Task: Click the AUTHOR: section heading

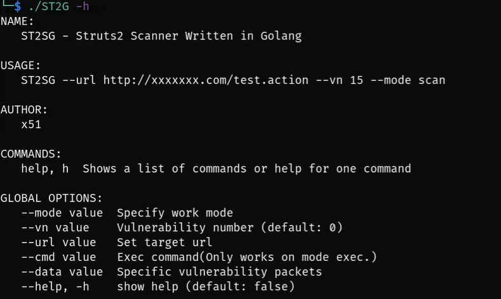Action: pyautogui.click(x=23, y=110)
